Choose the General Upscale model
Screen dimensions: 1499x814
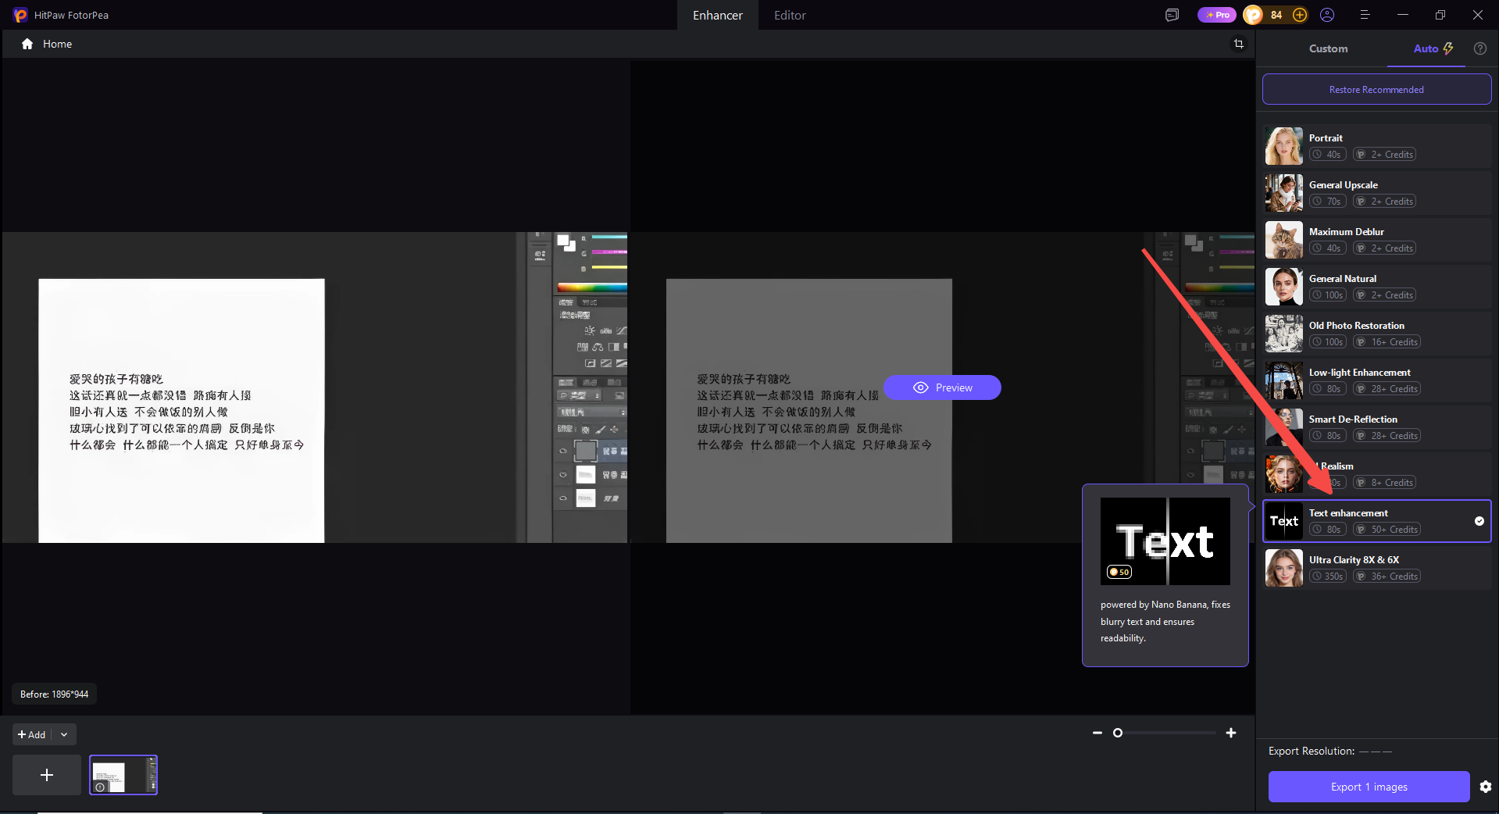tap(1377, 193)
